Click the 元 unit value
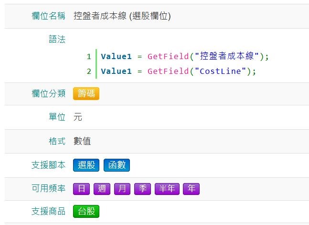 click(x=78, y=117)
